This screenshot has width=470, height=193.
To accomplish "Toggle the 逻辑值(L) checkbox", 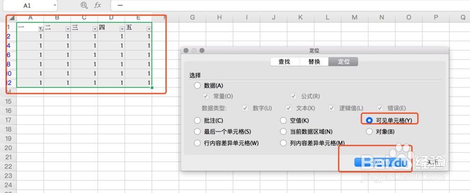I will point(332,108).
